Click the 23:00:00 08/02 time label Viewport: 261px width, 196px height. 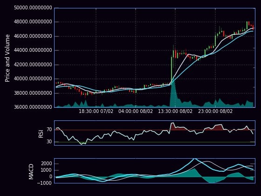coord(215,112)
